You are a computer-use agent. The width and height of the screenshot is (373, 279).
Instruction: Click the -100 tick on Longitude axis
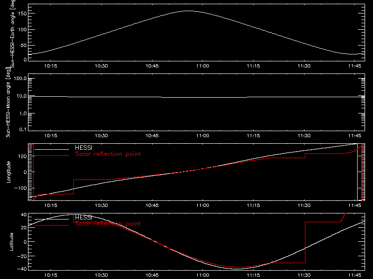21,188
